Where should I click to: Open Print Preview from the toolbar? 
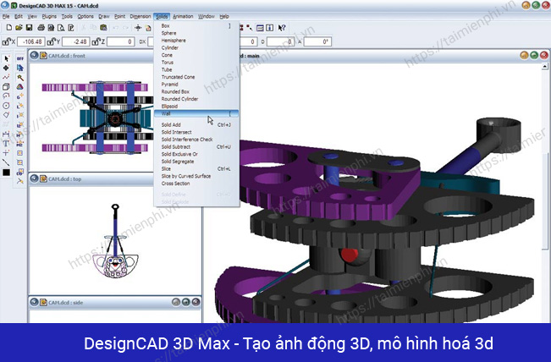tap(61, 27)
